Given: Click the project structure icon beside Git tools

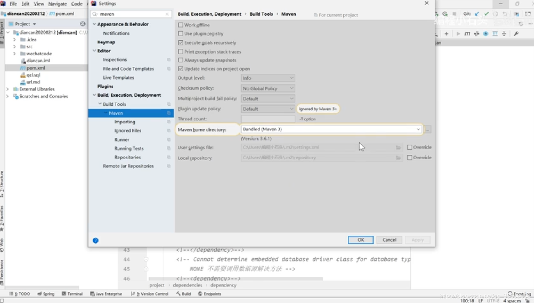Looking at the screenshot, I should (517, 14).
